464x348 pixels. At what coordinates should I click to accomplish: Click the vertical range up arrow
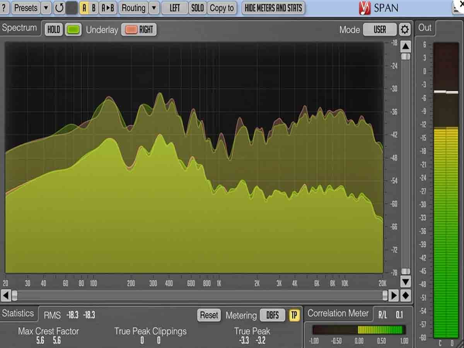click(x=405, y=47)
